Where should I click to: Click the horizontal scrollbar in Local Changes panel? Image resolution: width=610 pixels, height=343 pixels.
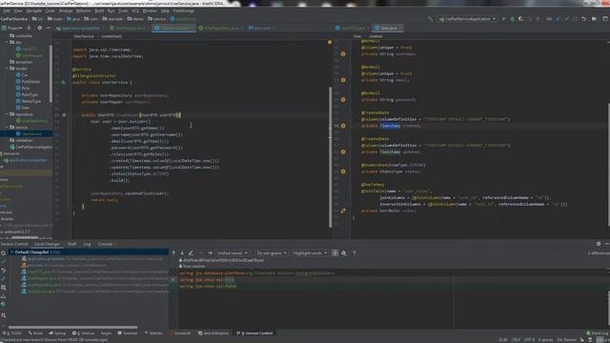click(x=72, y=328)
